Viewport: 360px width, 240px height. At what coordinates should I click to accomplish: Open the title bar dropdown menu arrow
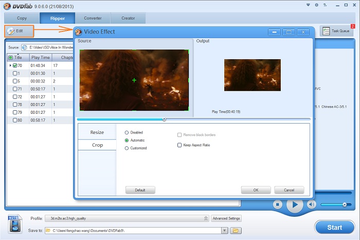pyautogui.click(x=308, y=5)
